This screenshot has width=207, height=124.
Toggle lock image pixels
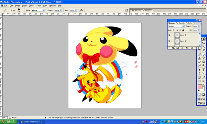tap(177, 30)
